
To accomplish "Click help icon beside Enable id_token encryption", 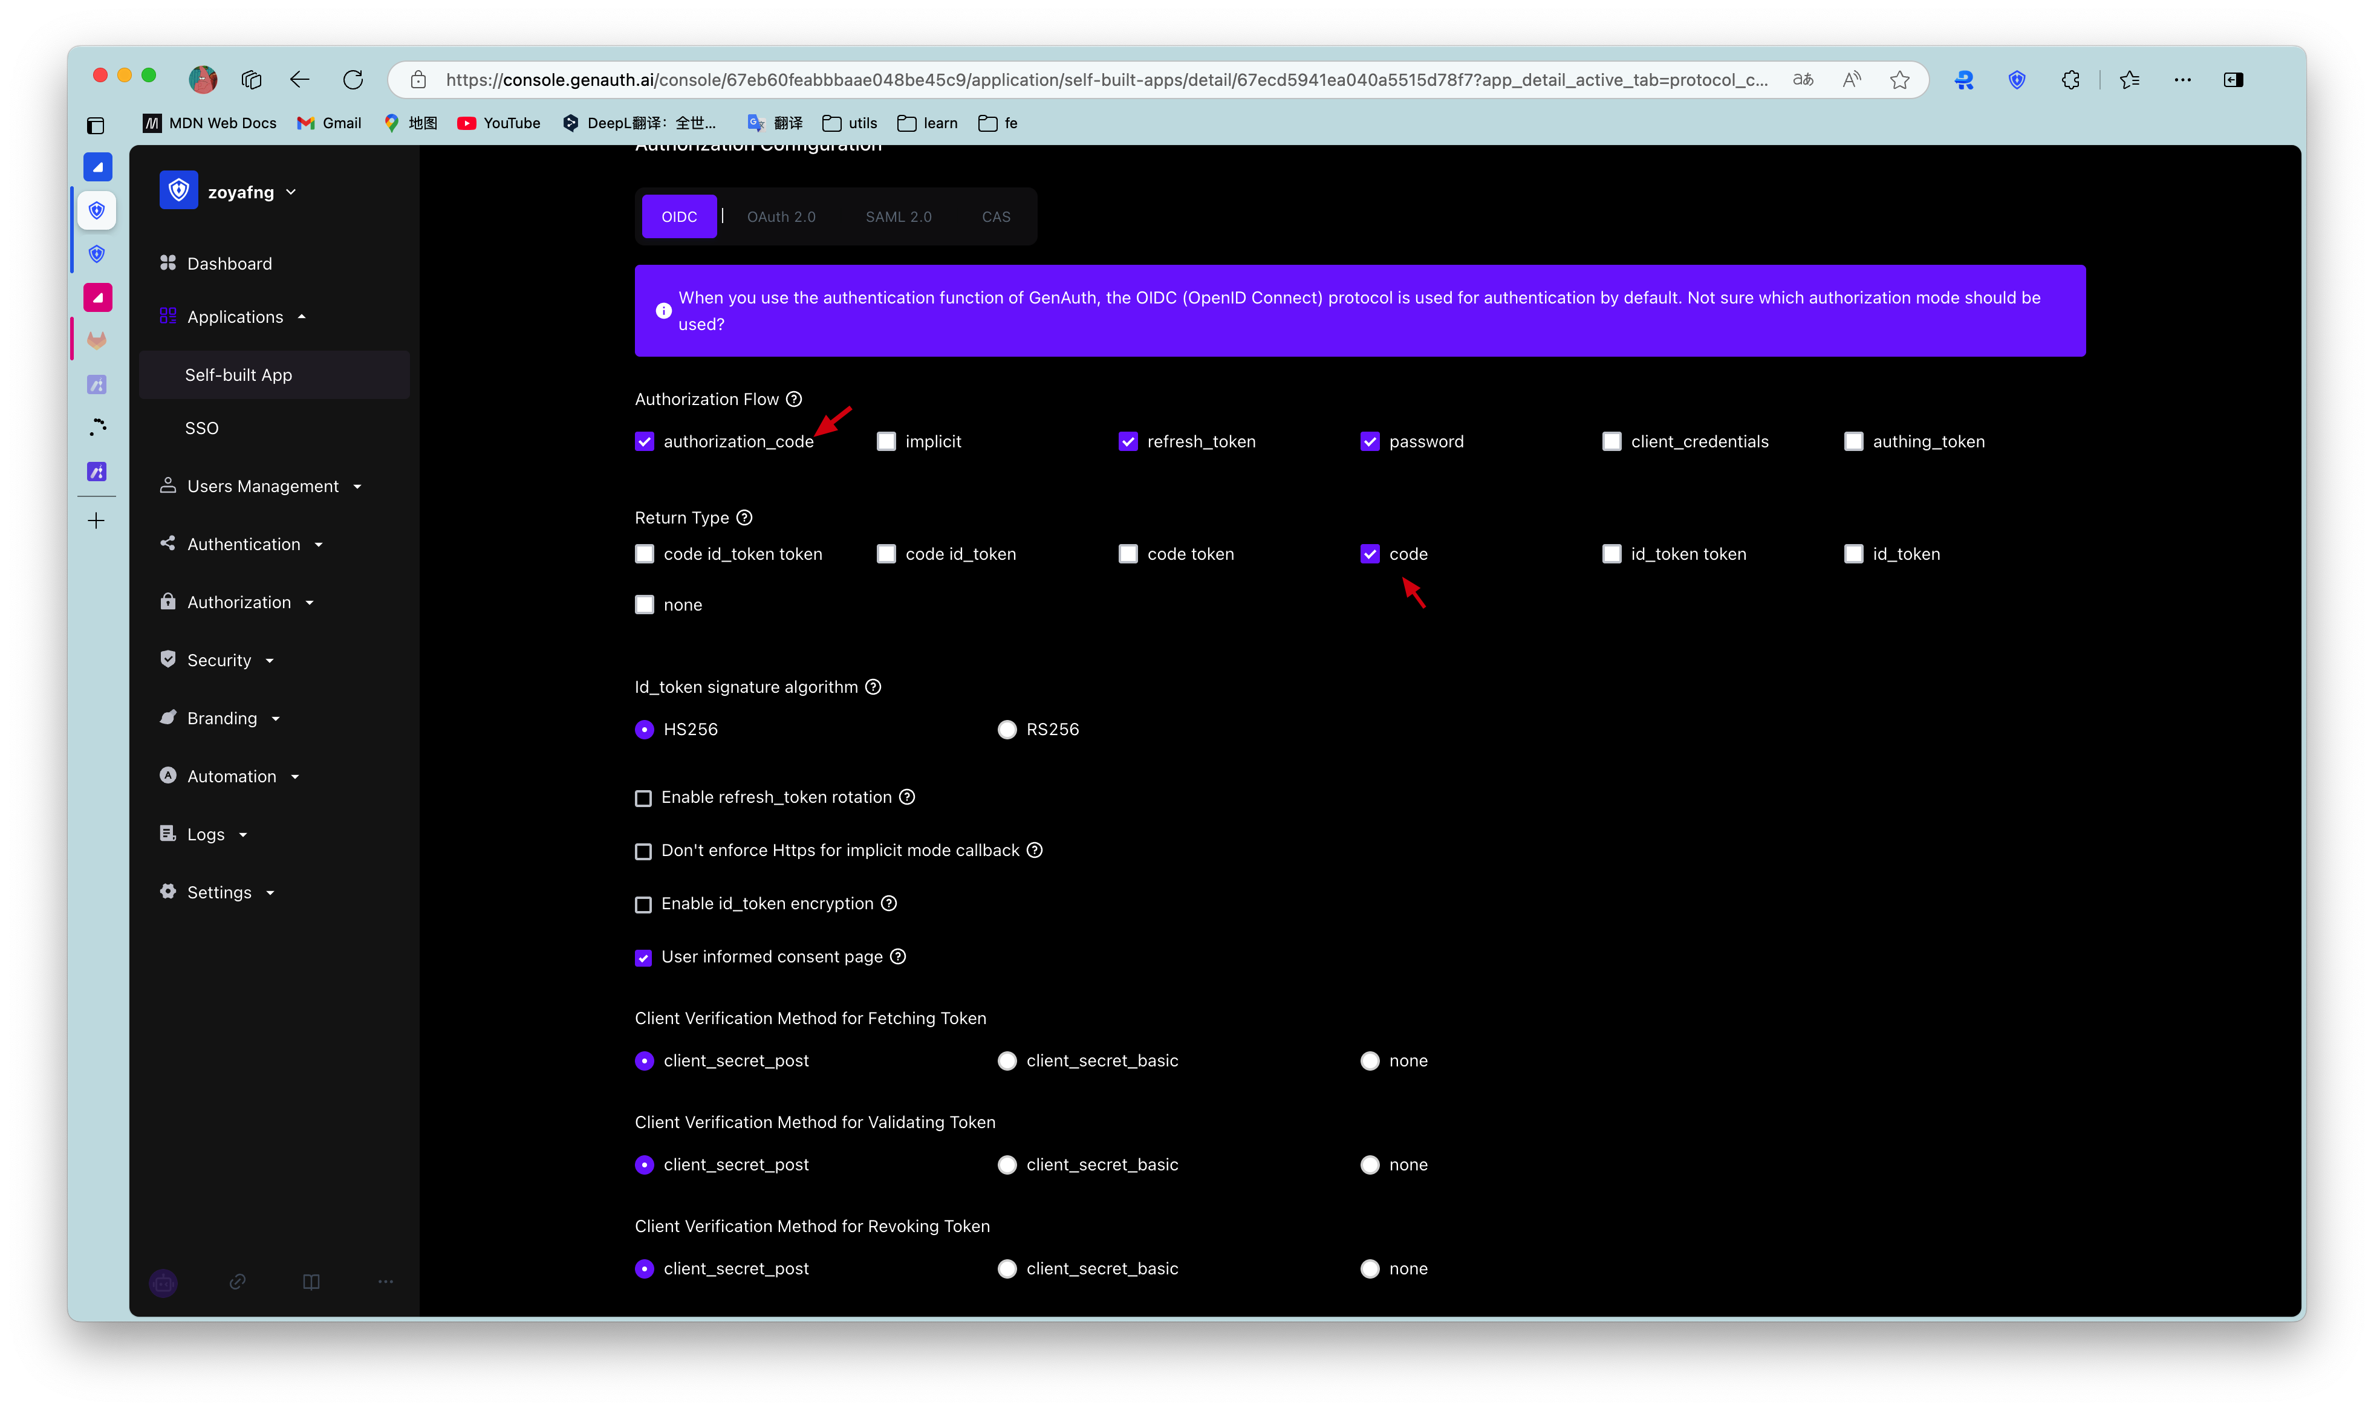I will [888, 903].
